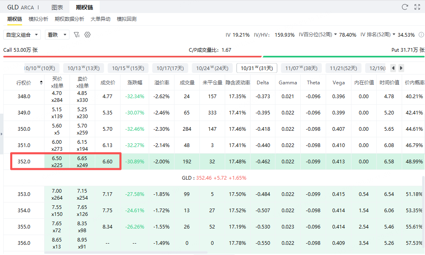Open the 自定义组合 dropdown
Screen dimensions: 425x255
(x=22, y=35)
